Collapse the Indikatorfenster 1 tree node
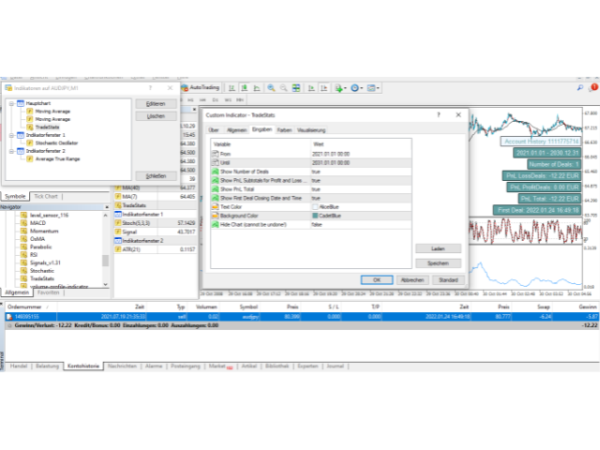The image size is (600, 450). 11,135
